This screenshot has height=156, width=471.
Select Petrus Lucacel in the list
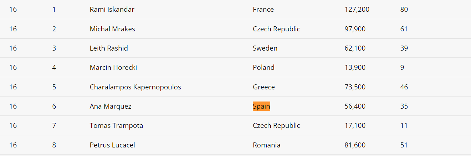pos(112,145)
